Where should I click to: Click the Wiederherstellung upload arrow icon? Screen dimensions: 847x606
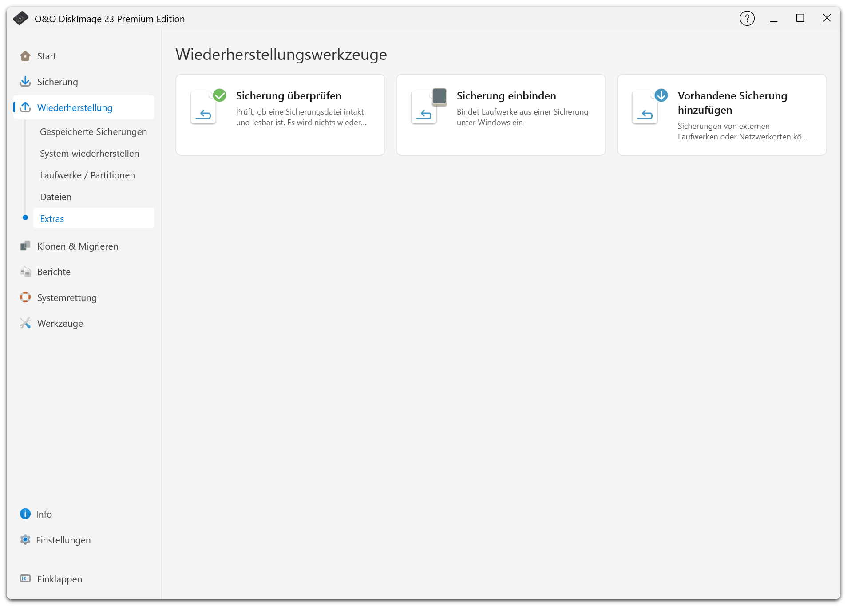tap(25, 107)
